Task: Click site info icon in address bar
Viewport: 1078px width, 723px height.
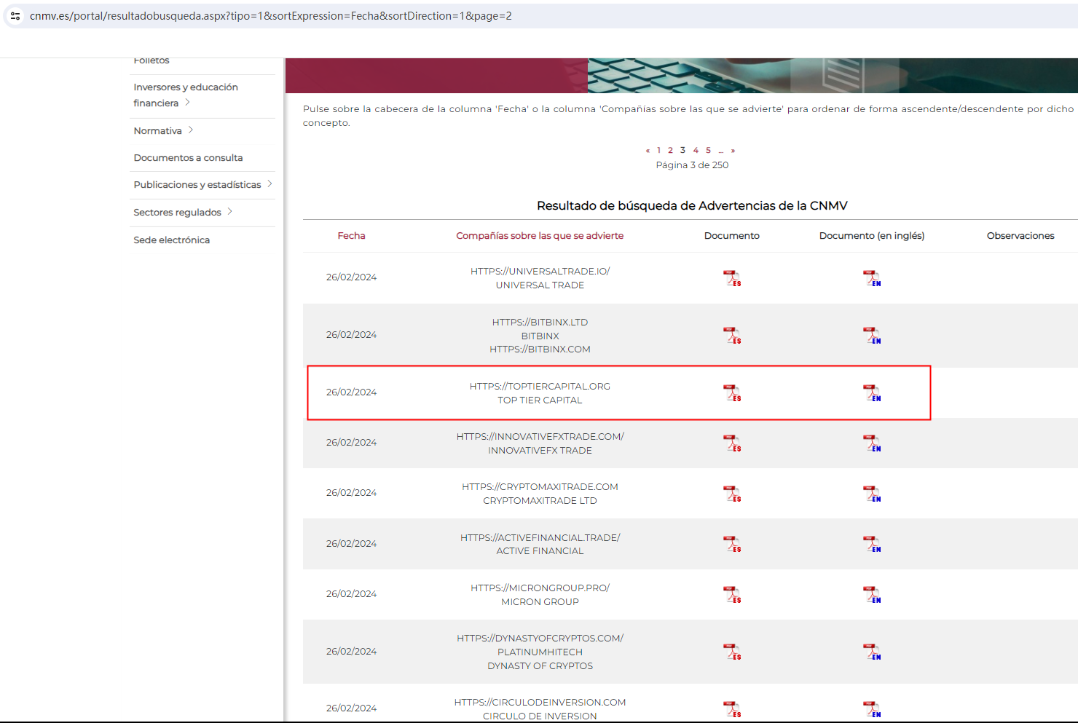Action: (15, 15)
